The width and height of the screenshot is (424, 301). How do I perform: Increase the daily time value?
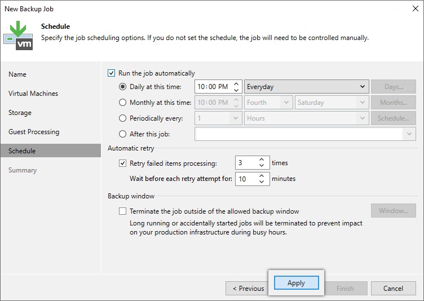pyautogui.click(x=236, y=83)
